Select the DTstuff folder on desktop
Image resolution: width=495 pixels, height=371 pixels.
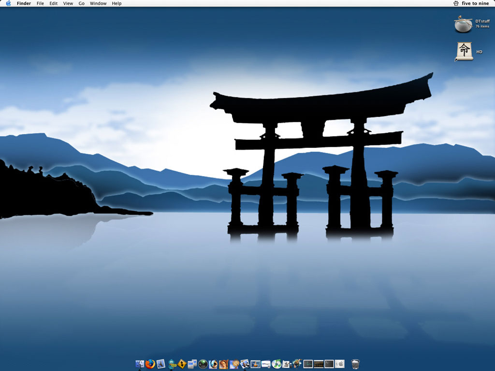coord(463,24)
